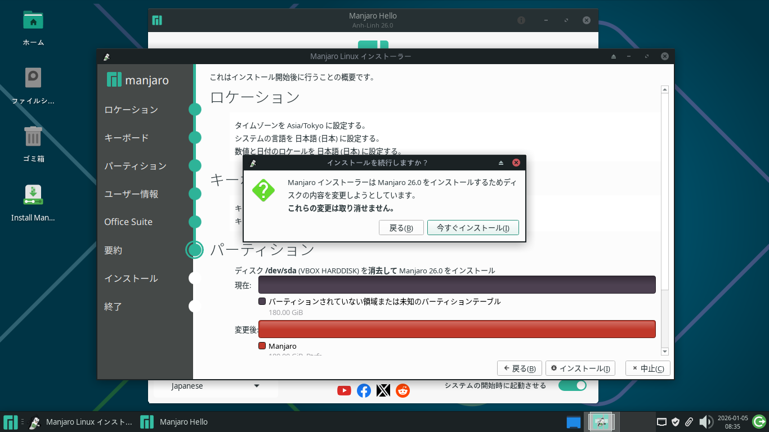Click the workspace pager thumbnail in taskbar
Screen dimensions: 769x432
(x=602, y=422)
